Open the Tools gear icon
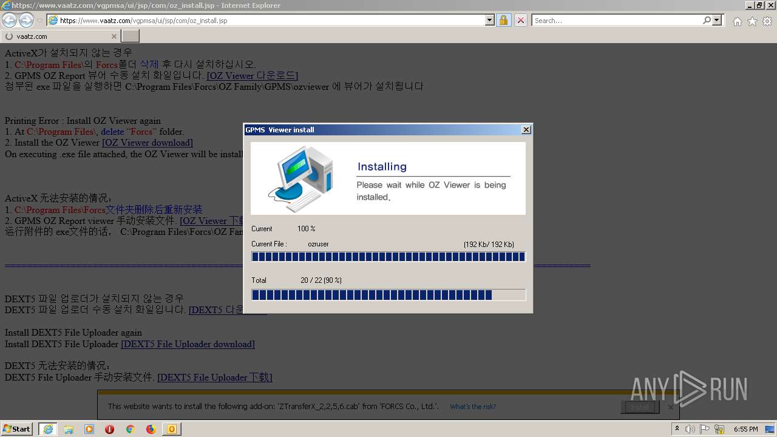Image resolution: width=777 pixels, height=437 pixels. [767, 21]
